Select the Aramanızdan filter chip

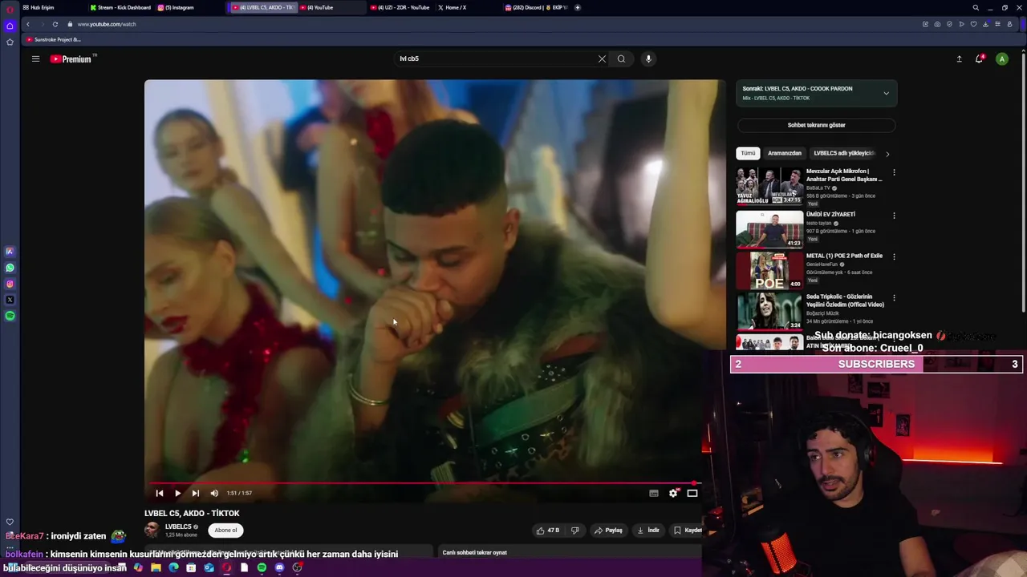pos(784,153)
